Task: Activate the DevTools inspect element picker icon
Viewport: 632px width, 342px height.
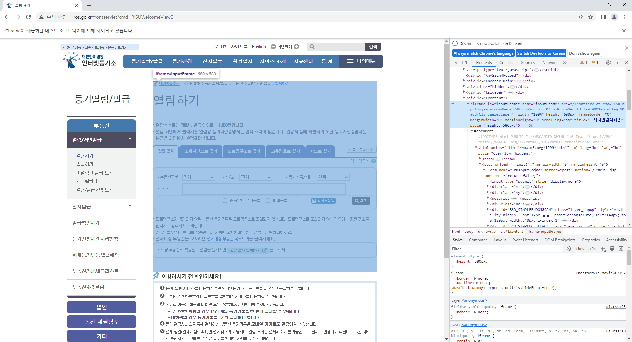Action: 455,62
